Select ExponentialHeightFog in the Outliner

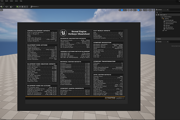[x=171, y=22]
